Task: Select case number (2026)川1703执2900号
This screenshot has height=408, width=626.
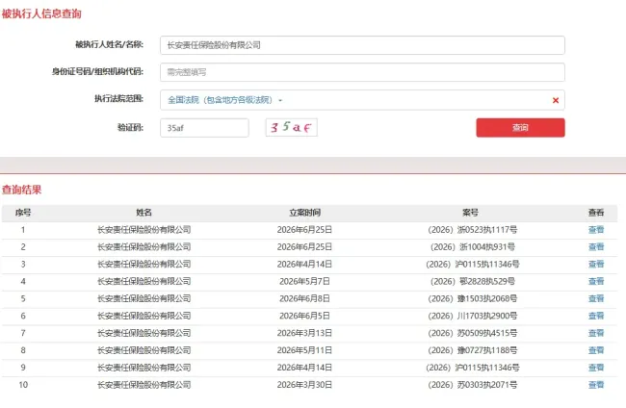Action: [x=473, y=316]
